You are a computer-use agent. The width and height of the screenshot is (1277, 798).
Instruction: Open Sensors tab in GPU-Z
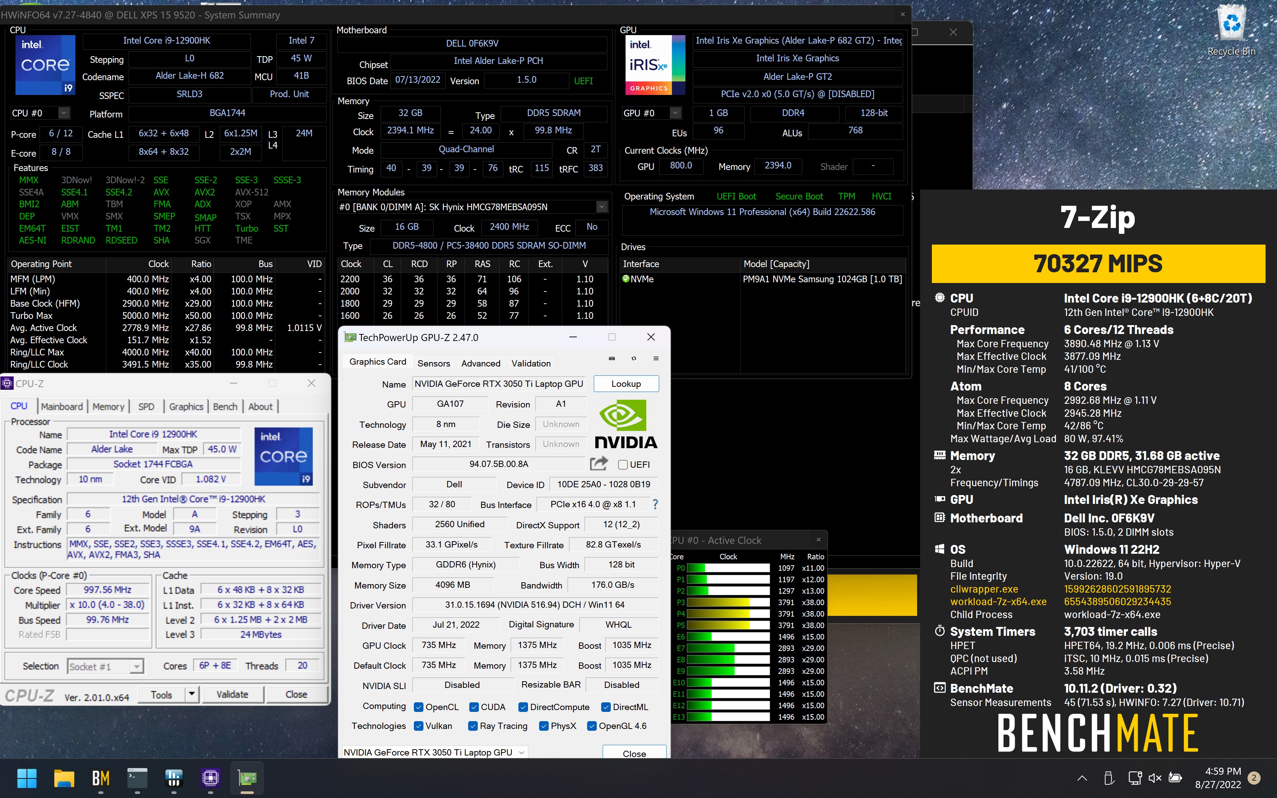click(x=434, y=363)
